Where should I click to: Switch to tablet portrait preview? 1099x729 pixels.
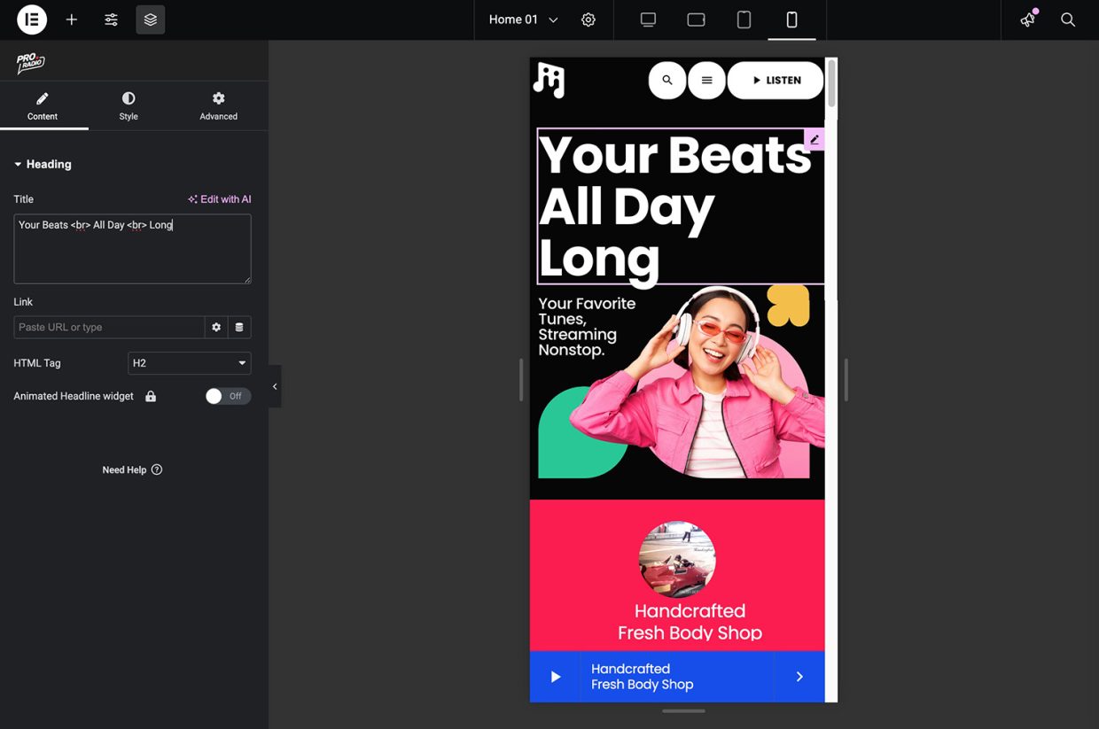point(744,19)
